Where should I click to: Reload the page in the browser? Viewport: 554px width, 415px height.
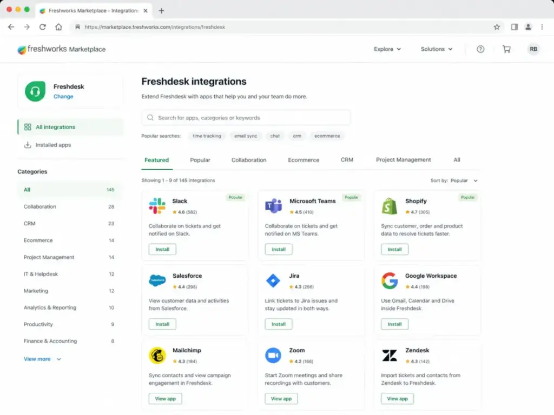[42, 27]
